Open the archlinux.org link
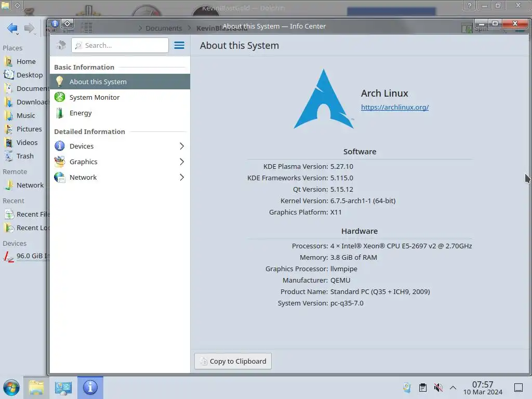This screenshot has width=532, height=399. (395, 107)
